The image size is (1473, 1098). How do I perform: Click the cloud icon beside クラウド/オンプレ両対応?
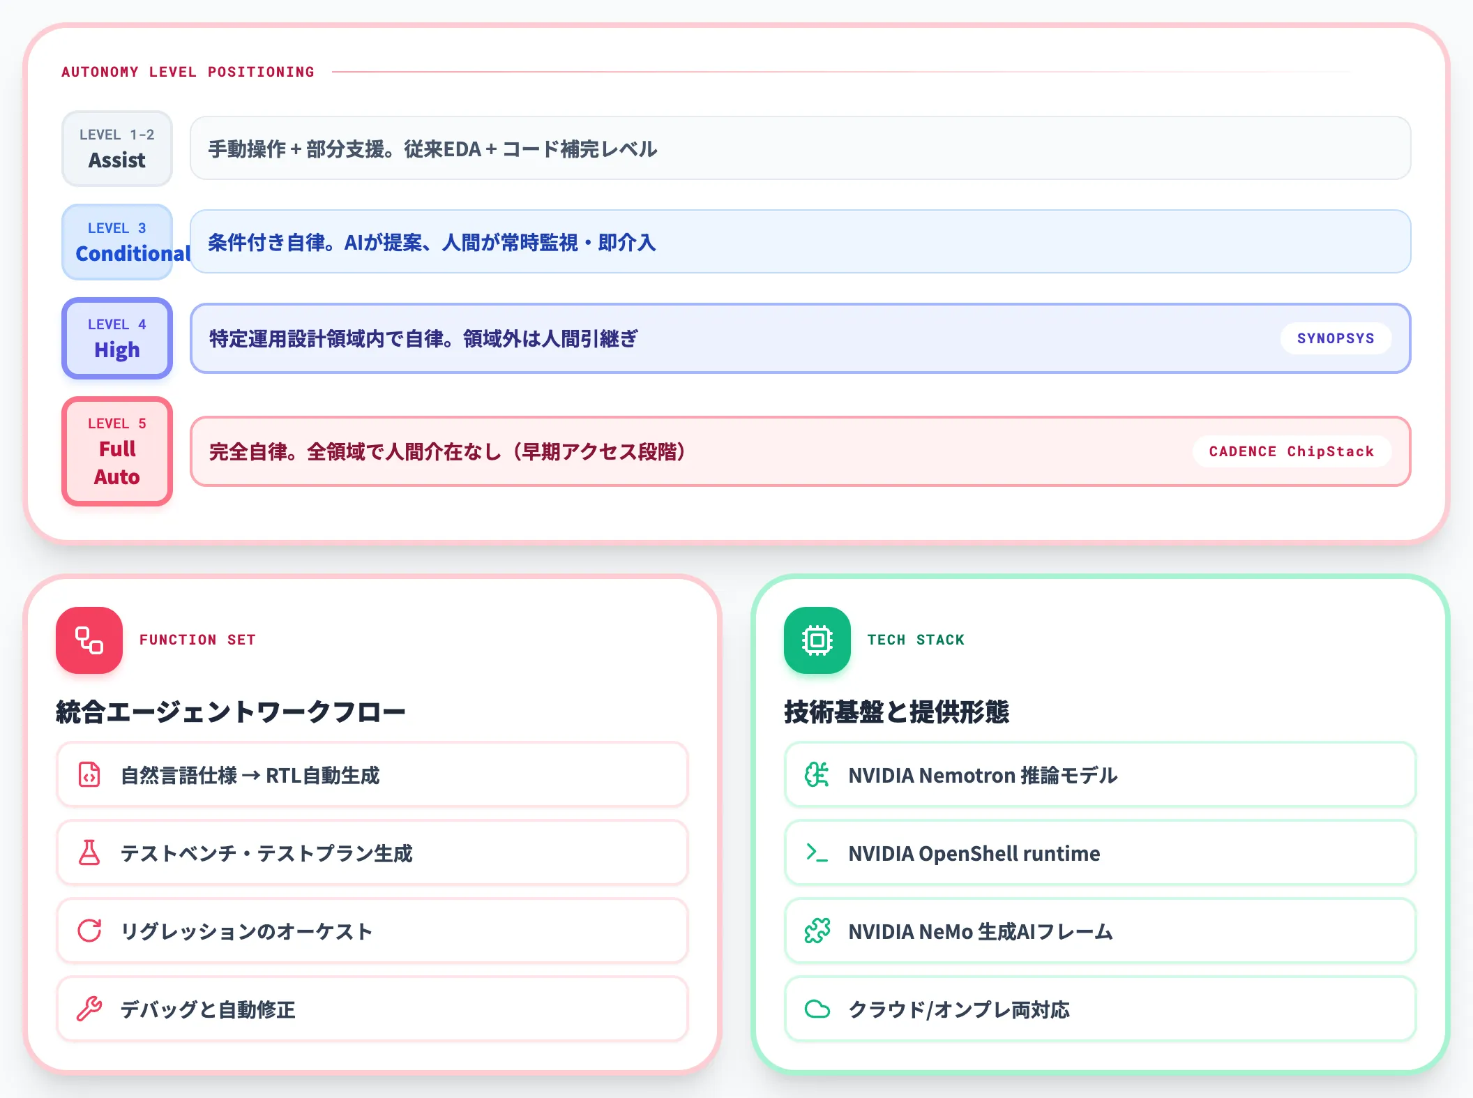(817, 1009)
